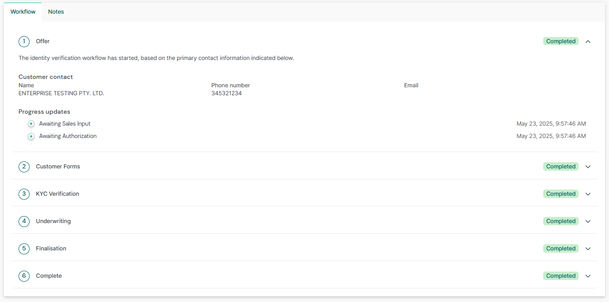Expand the Customer Forms section
Viewport: 609px width, 302px height.
coord(588,167)
